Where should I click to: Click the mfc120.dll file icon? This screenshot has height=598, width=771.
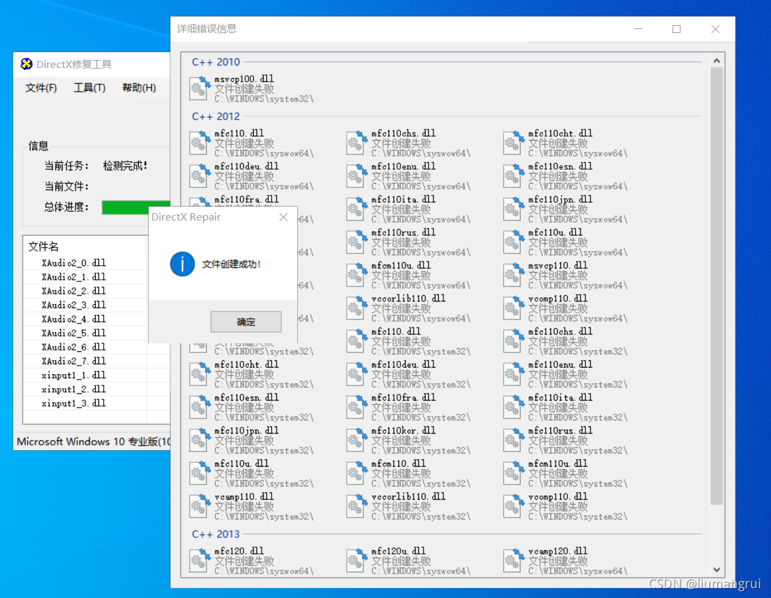coord(200,560)
